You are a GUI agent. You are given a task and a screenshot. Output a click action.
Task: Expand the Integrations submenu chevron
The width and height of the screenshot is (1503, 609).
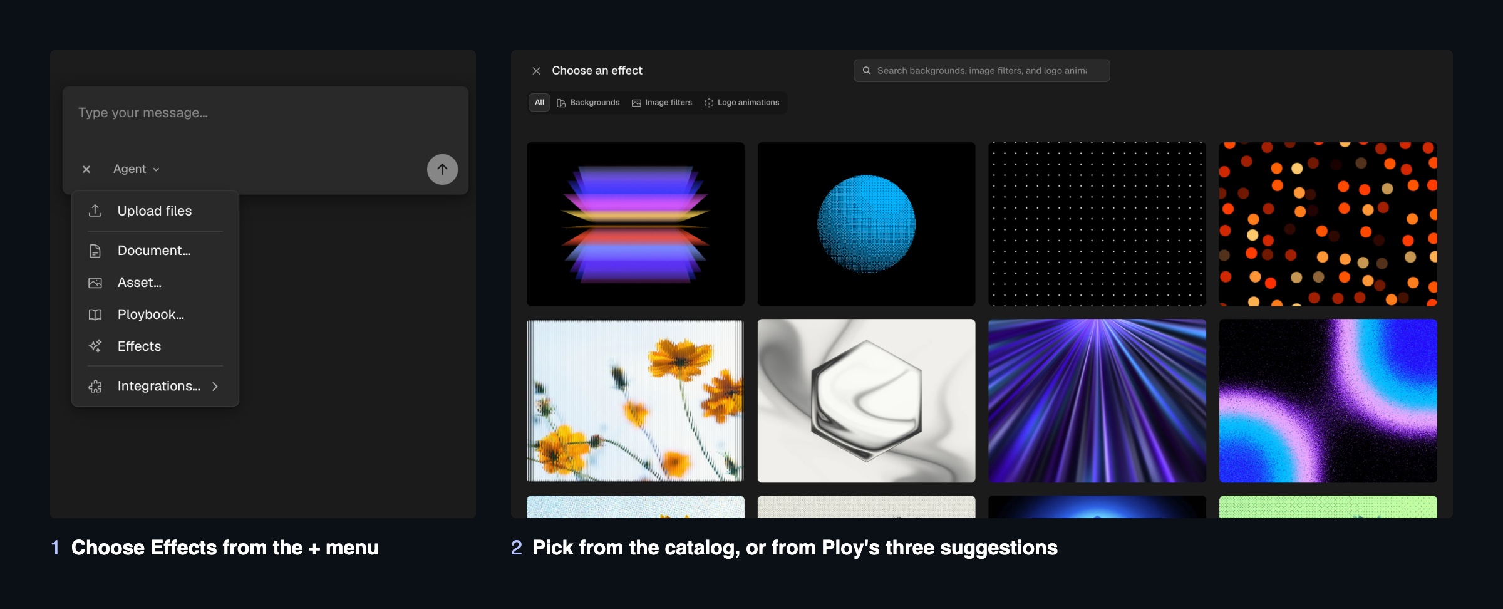pos(215,387)
